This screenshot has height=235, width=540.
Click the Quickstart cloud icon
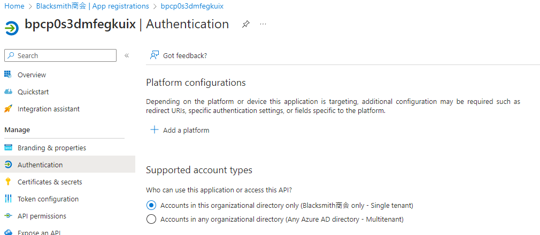(x=8, y=92)
